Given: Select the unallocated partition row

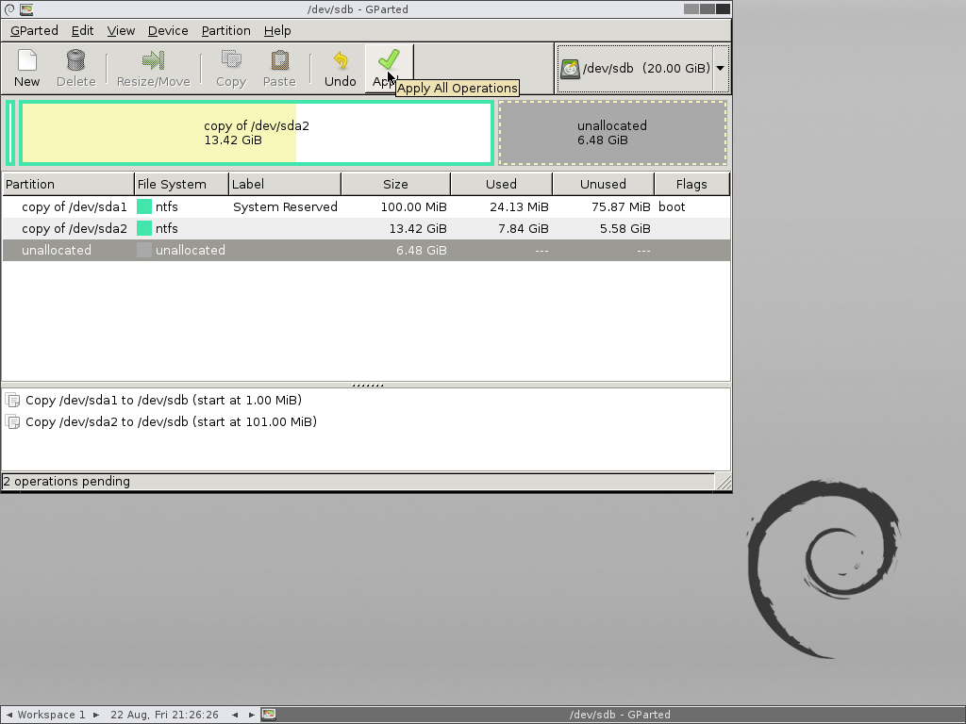Looking at the screenshot, I should (366, 250).
